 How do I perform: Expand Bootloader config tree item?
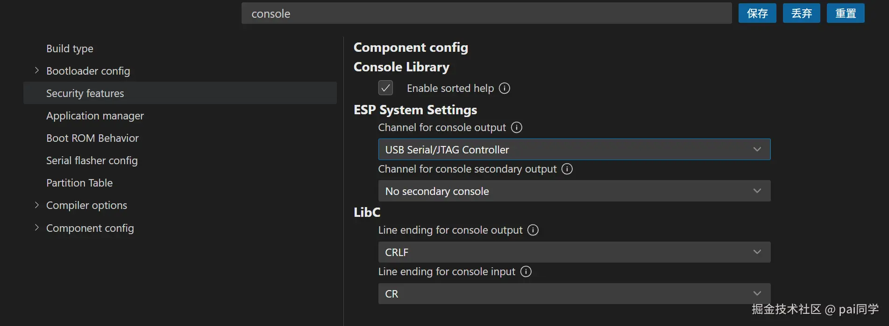click(x=37, y=71)
